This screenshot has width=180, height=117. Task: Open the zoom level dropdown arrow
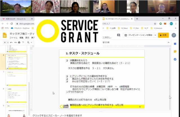(31, 42)
